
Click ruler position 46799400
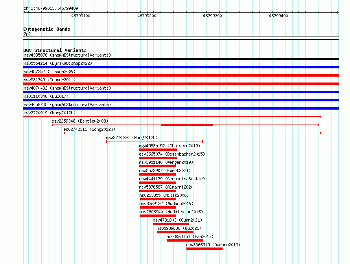pos(278,16)
